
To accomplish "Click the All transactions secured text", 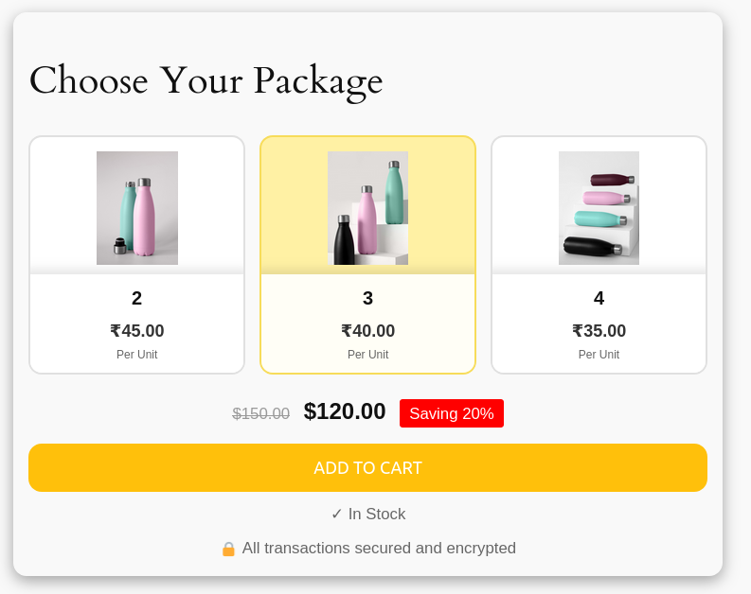I will [379, 548].
